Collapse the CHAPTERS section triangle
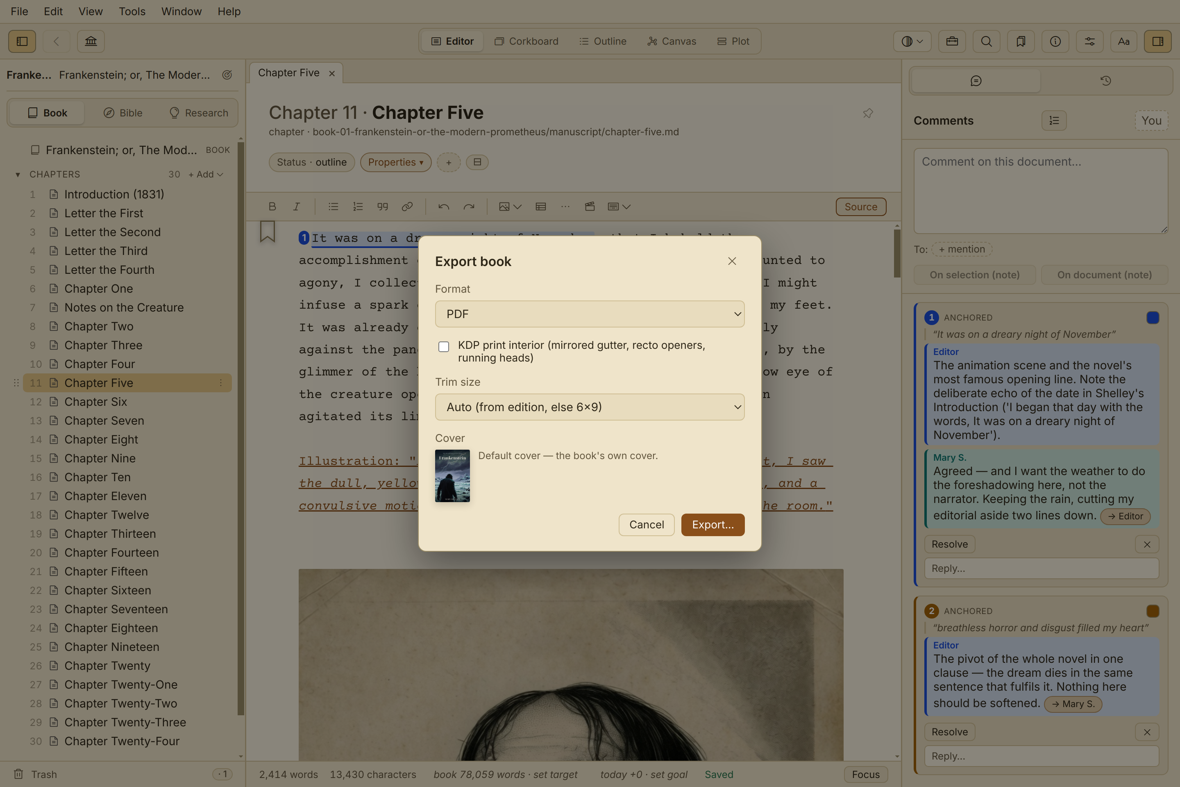 (x=18, y=174)
